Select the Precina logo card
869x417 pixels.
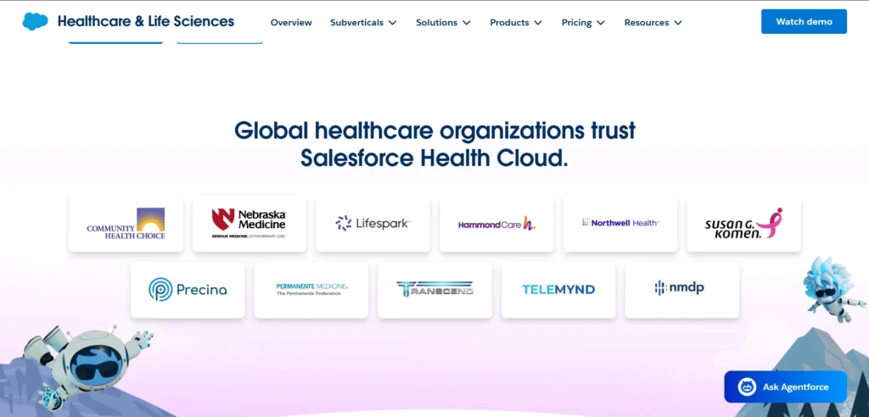click(x=188, y=290)
